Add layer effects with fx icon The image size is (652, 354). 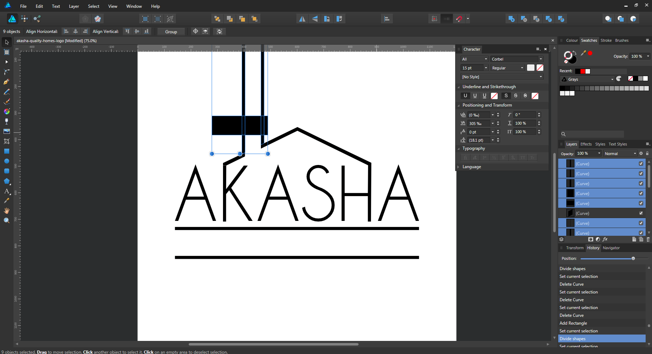pos(605,239)
